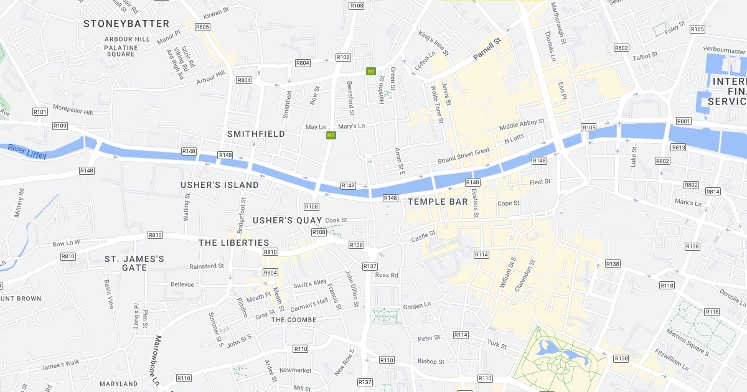Select the Usher's Quay label

tap(288, 220)
